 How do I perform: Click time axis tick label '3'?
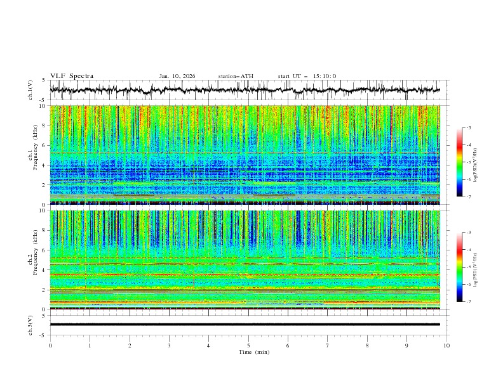[x=169, y=346]
